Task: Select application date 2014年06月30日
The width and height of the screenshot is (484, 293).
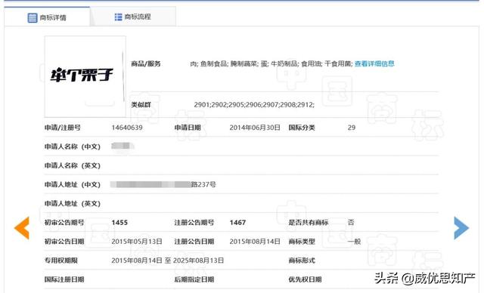Action: click(x=255, y=128)
